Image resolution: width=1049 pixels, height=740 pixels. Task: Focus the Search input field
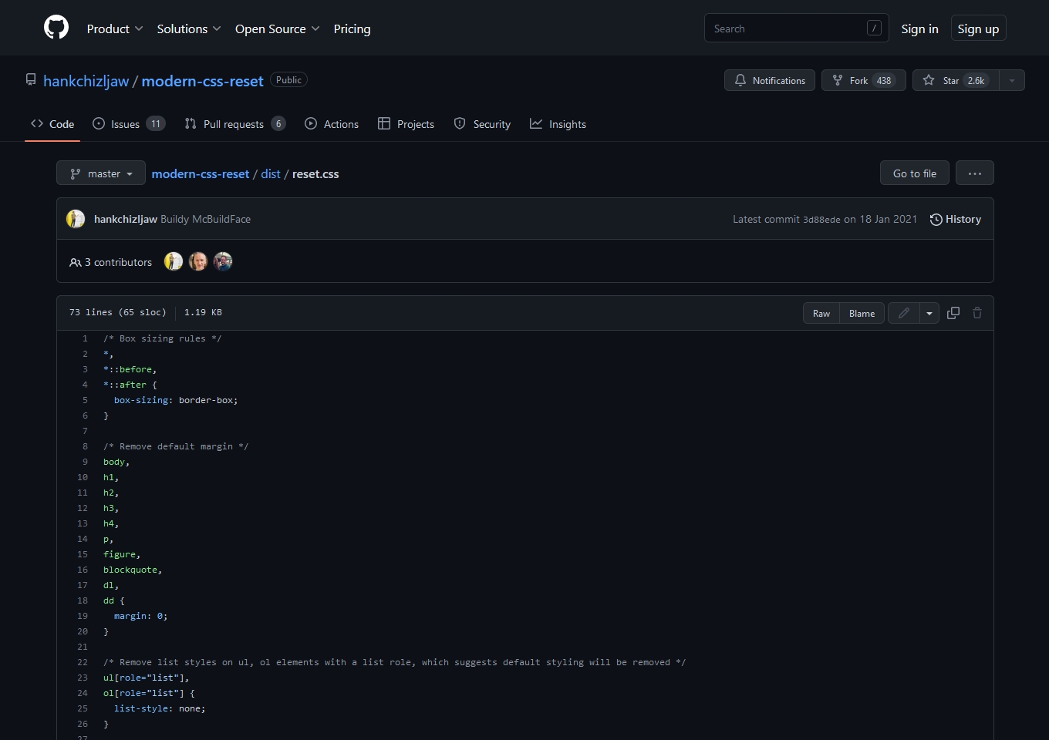point(796,29)
